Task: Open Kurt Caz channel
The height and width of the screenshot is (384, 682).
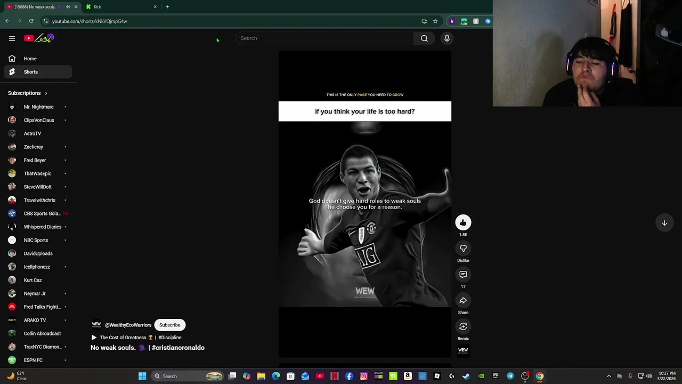Action: (38, 280)
